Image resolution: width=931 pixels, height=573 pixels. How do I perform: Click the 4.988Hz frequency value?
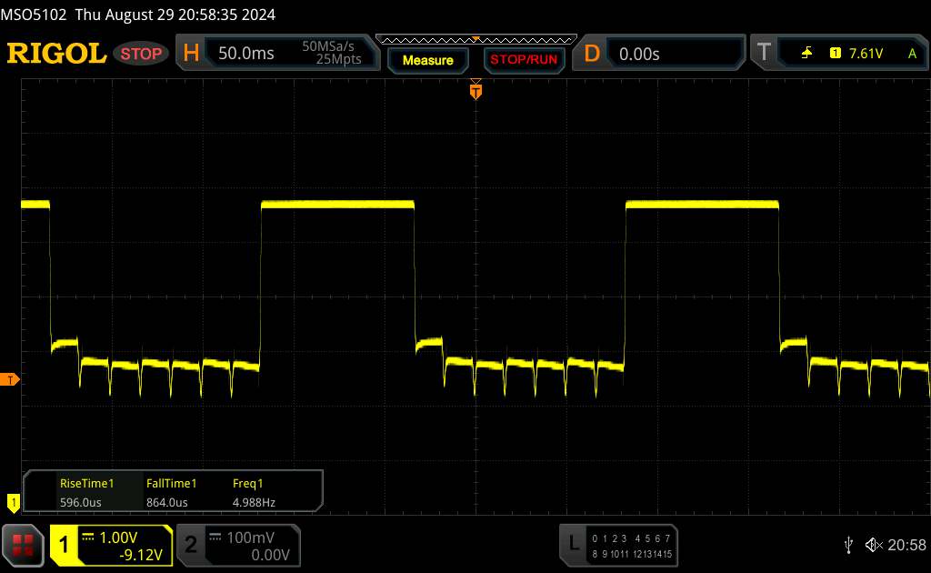click(x=254, y=502)
